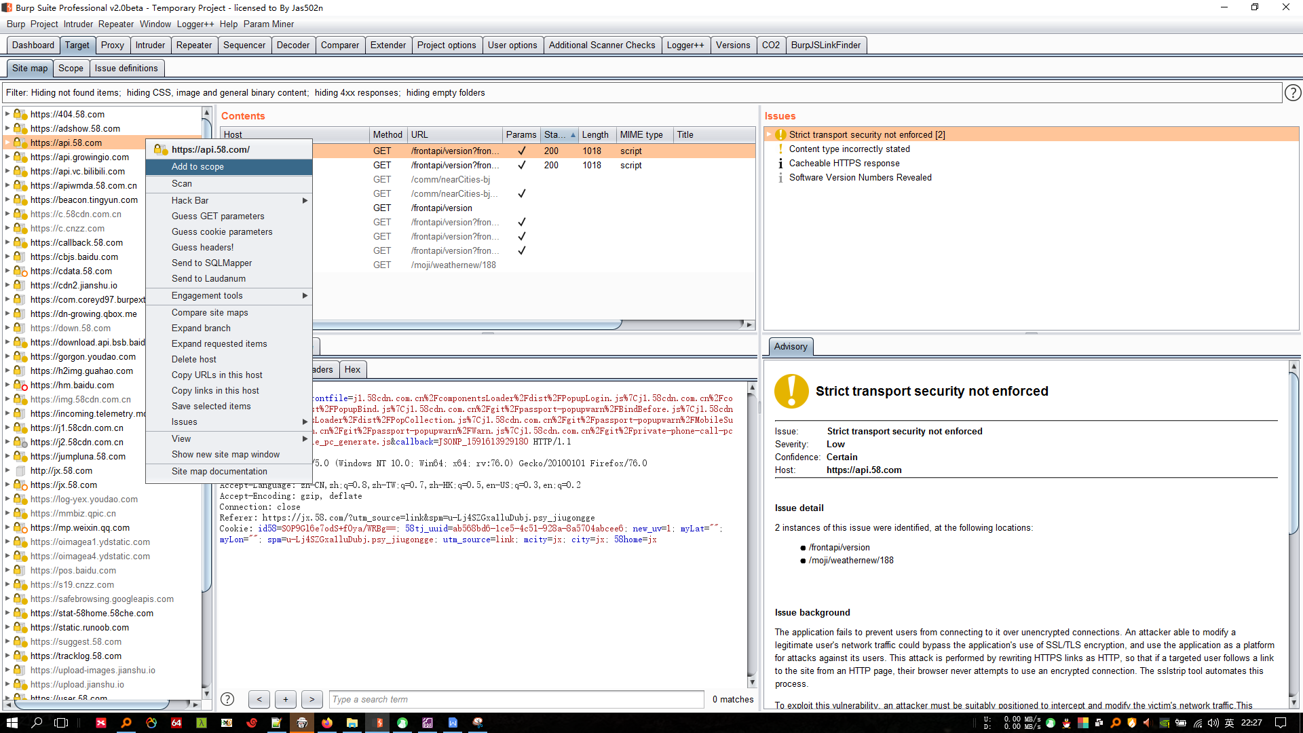Toggle Params checkmark for /comm/nearCities-bj row

coord(521,193)
